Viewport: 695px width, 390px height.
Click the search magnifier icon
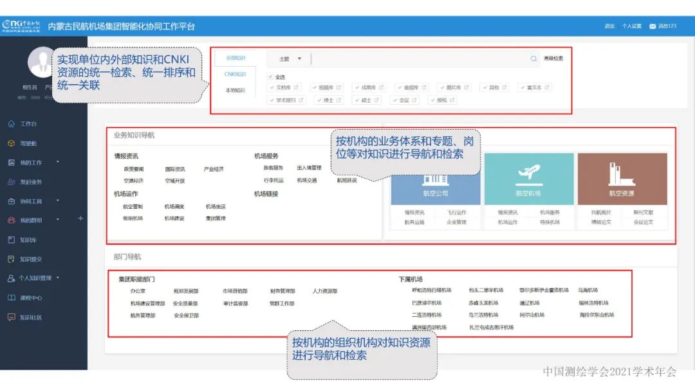pos(533,58)
